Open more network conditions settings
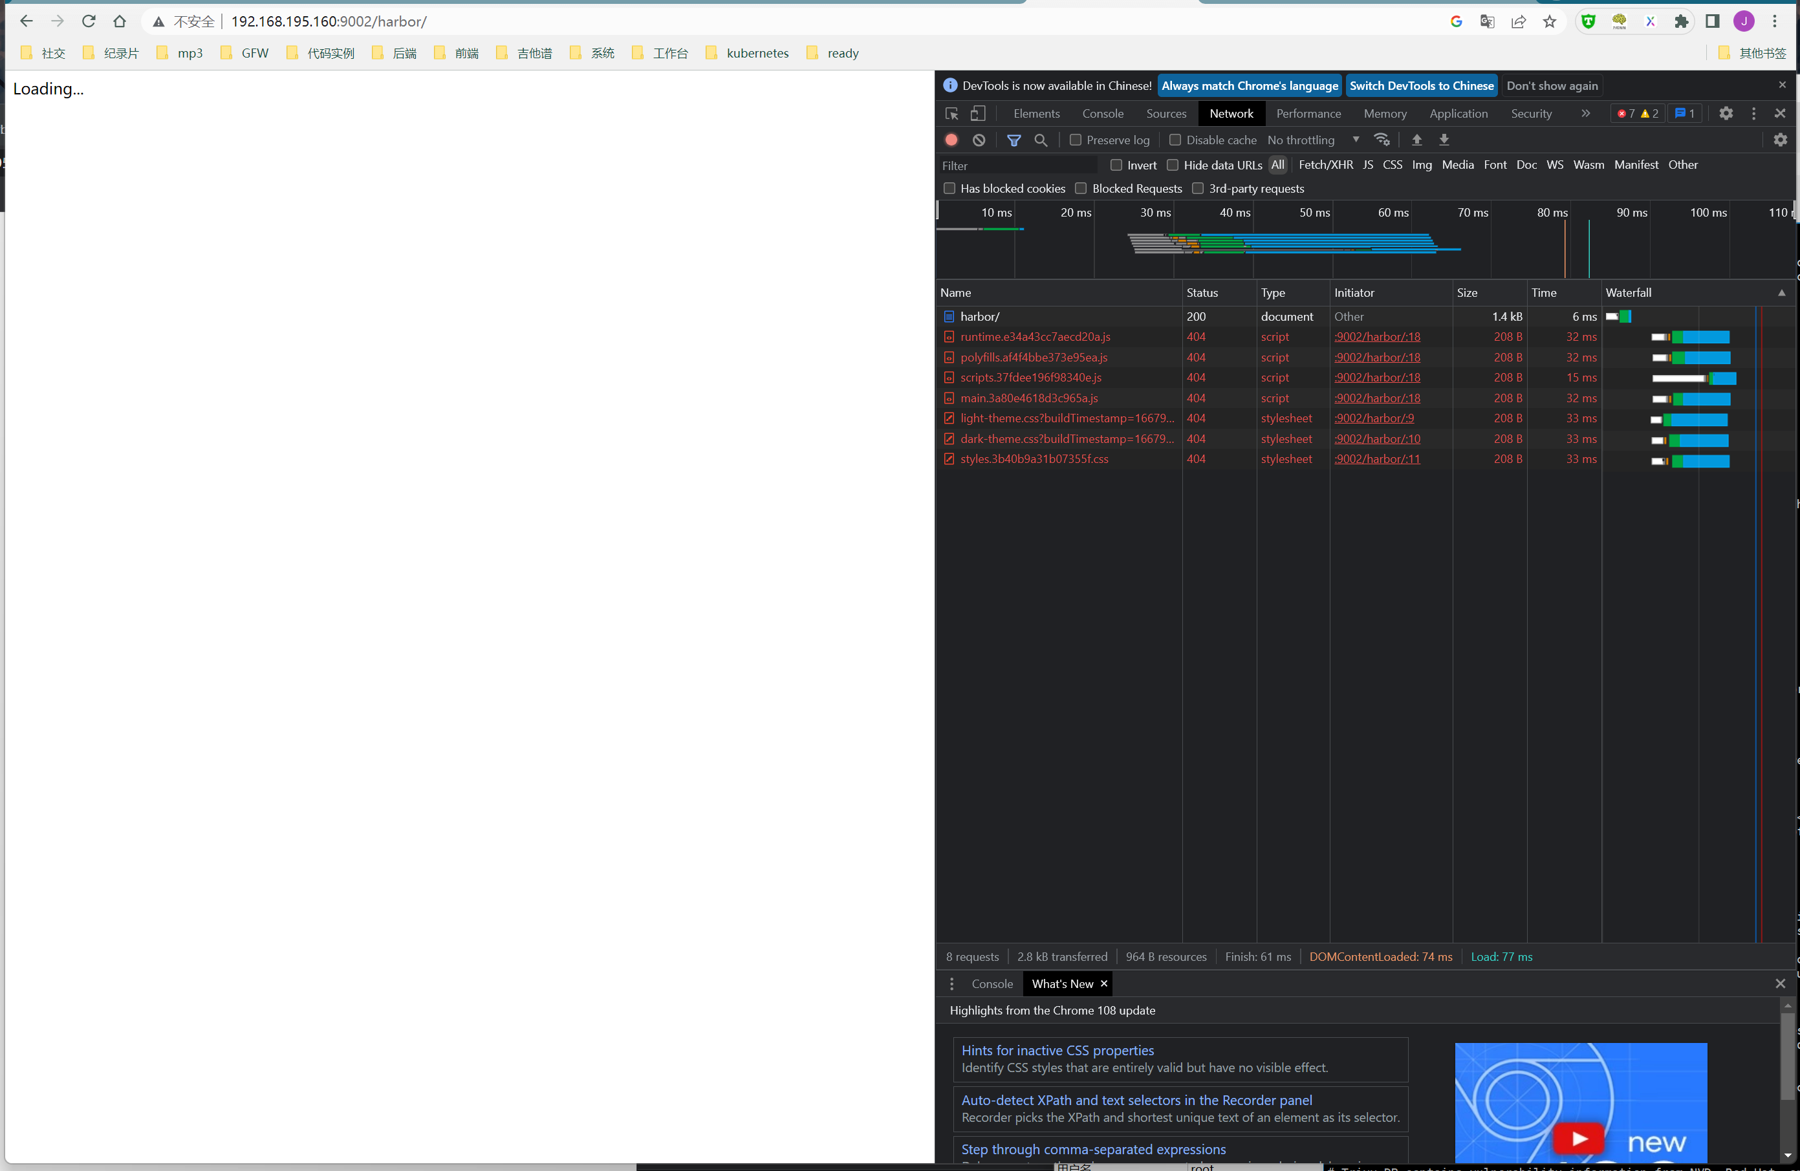 click(1383, 140)
